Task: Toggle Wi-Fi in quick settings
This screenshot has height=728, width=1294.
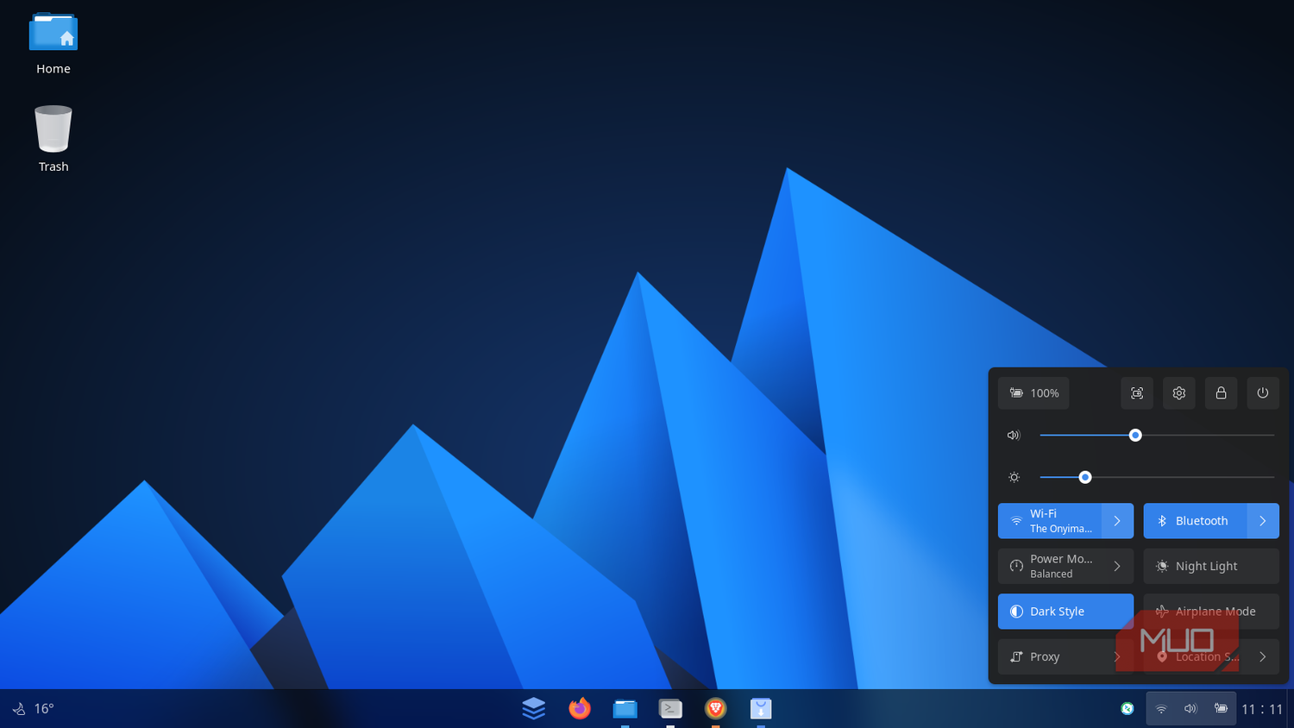Action: tap(1050, 521)
